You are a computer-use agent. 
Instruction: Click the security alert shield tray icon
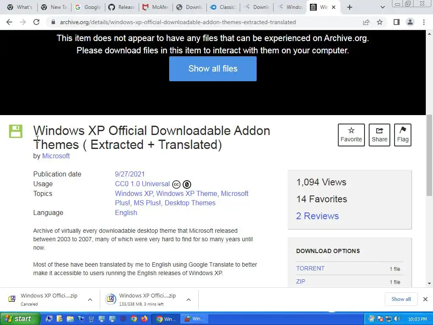coord(380,319)
